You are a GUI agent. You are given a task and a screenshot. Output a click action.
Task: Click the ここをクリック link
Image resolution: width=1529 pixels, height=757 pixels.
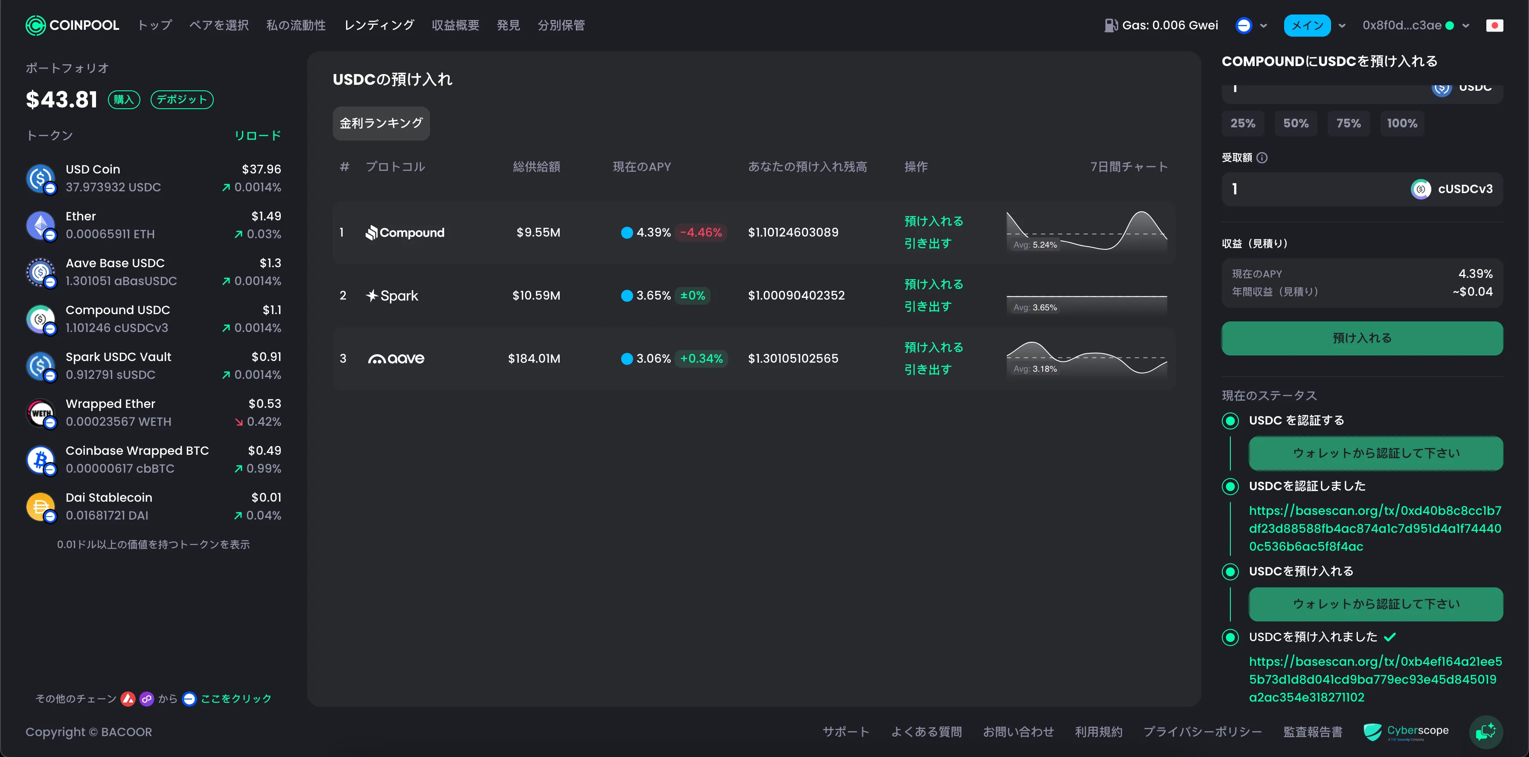[x=236, y=699]
